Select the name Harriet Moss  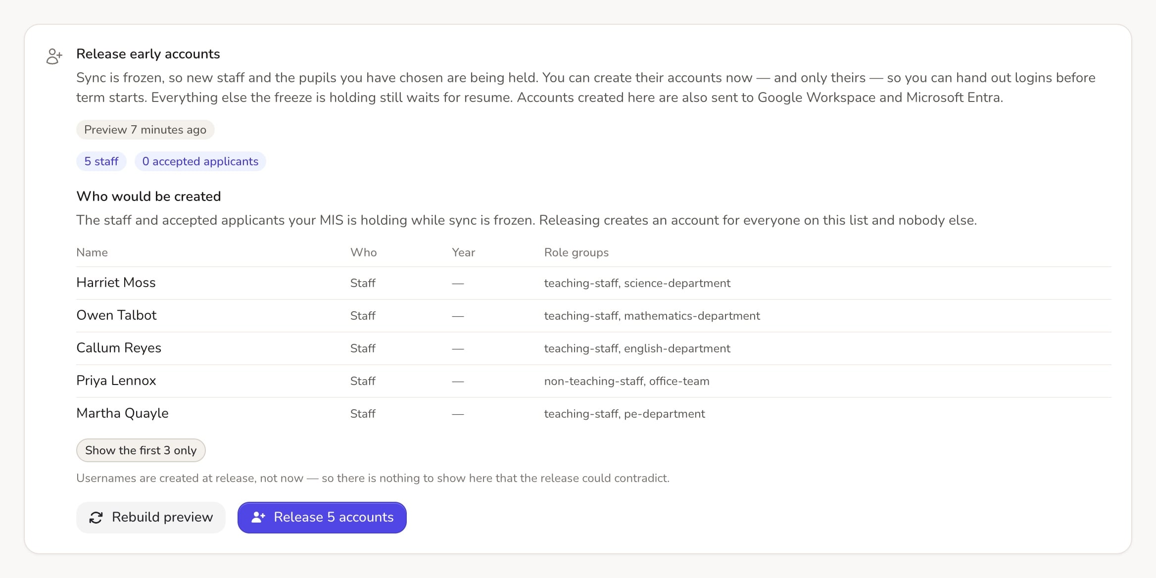[x=116, y=283]
